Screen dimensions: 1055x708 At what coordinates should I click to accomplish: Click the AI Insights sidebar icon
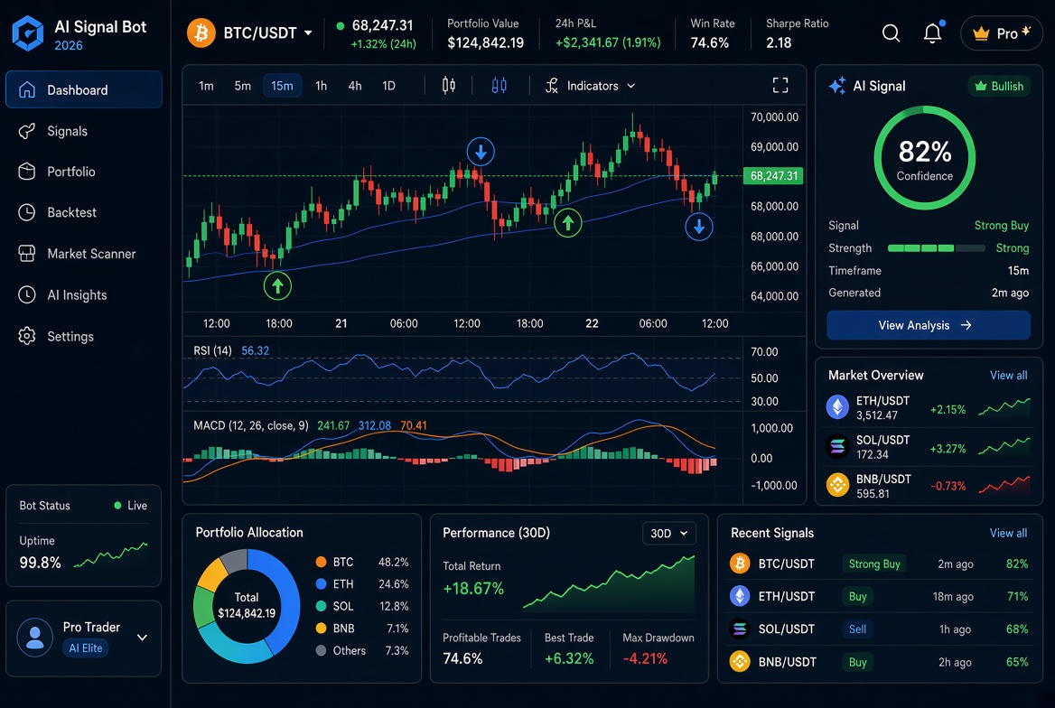pyautogui.click(x=27, y=294)
